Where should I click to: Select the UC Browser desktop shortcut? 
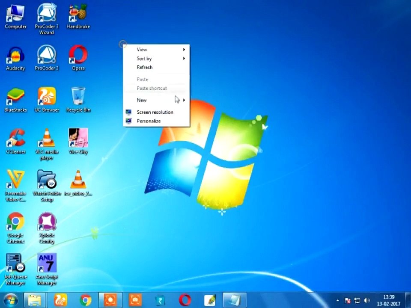(47, 100)
